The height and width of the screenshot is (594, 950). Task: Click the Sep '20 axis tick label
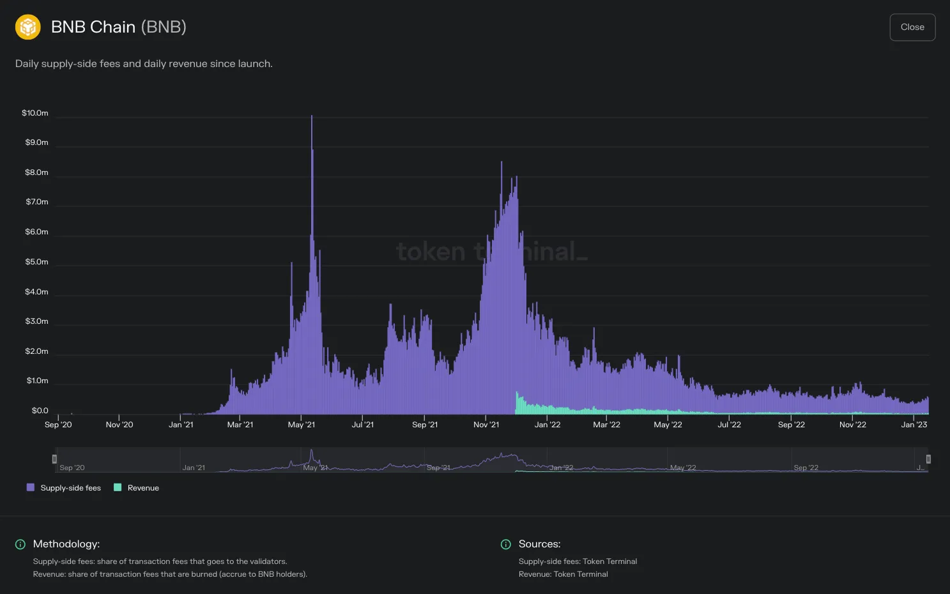click(58, 425)
